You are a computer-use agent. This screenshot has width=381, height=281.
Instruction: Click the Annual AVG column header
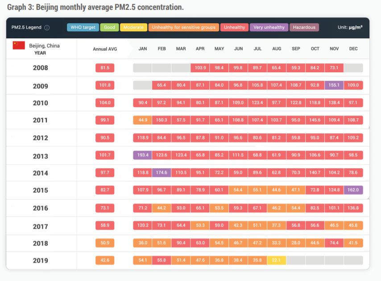click(x=105, y=49)
